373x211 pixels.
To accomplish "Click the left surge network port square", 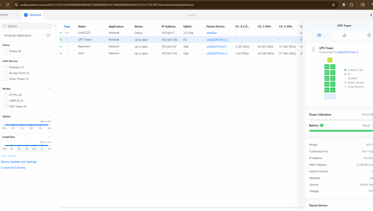I will pos(327,97).
